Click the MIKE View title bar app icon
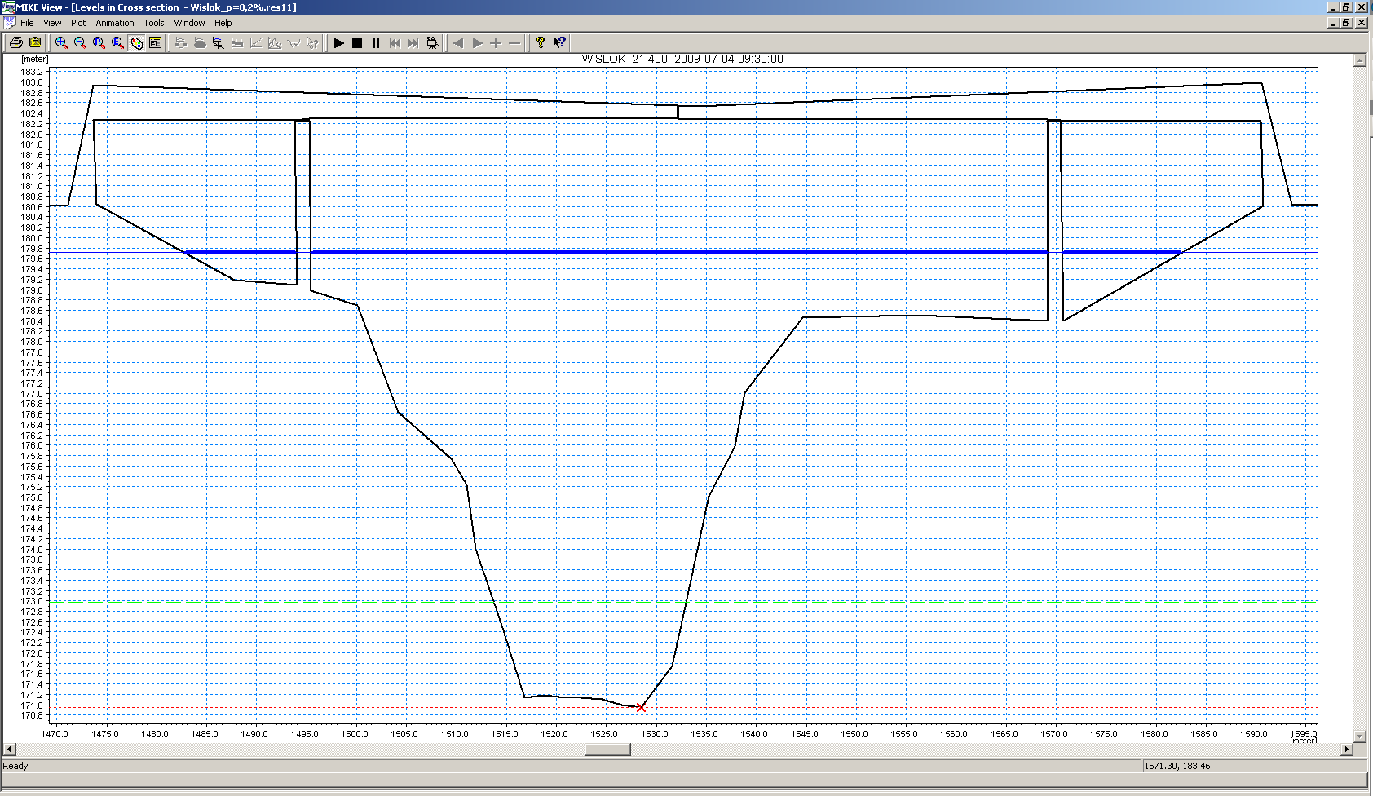1373x796 pixels. click(x=8, y=7)
